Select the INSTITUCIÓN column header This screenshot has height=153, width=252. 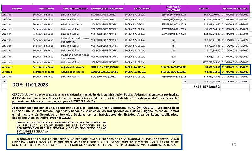(46, 8)
